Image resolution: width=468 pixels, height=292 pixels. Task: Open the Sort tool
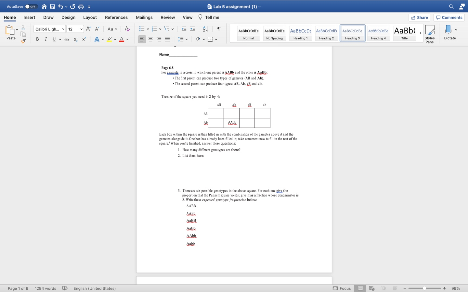tap(205, 29)
